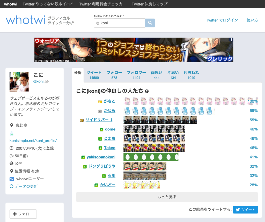The image size is (265, 222).
Task: Click the location pin icon beside 恵比寿
Action: coord(11,125)
